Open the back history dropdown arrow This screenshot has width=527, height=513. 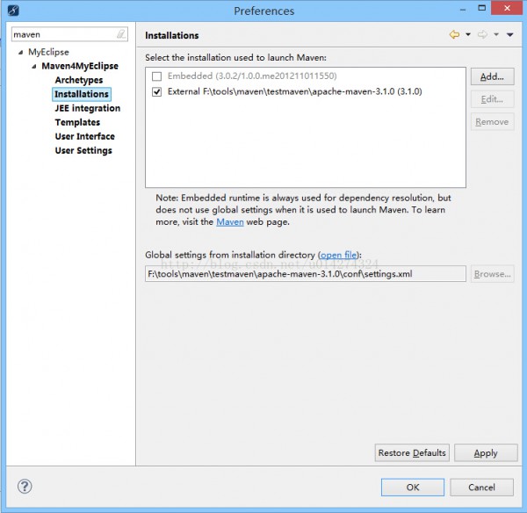pos(468,34)
